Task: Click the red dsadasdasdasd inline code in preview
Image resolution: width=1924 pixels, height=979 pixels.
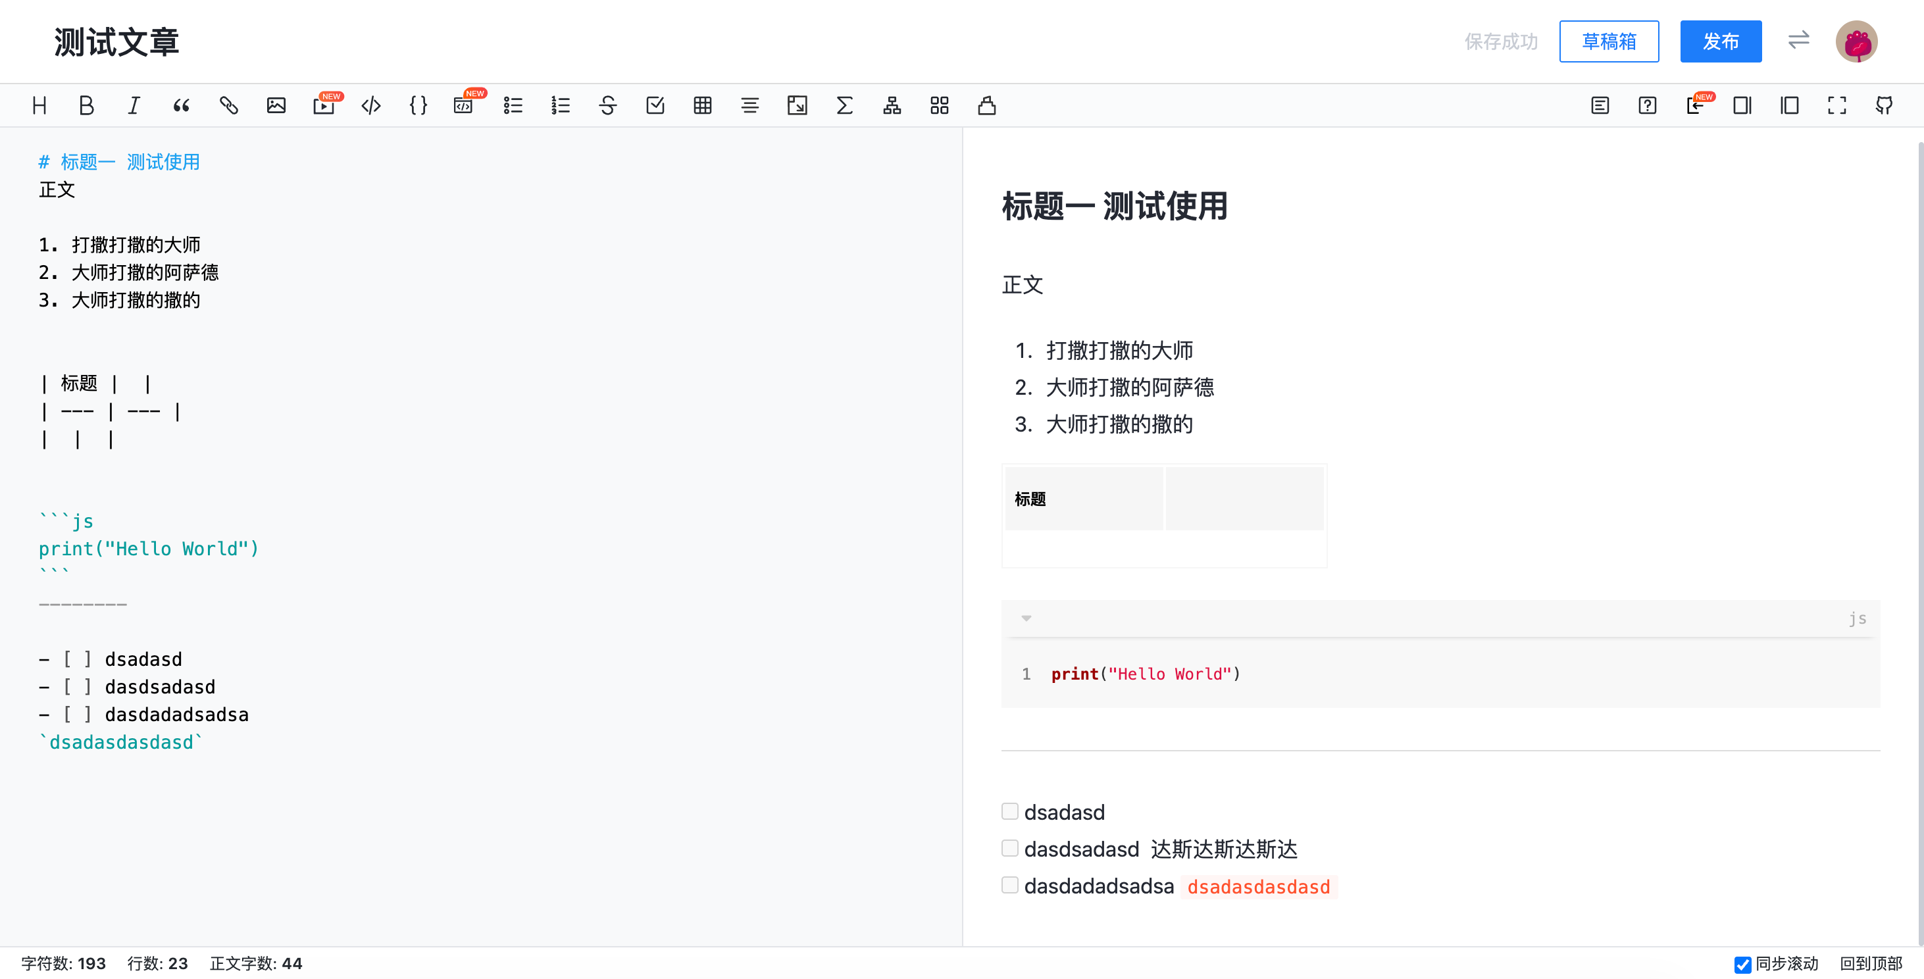Action: (x=1259, y=886)
